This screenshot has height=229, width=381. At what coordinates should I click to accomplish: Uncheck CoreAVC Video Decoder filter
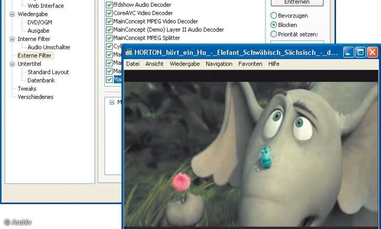point(109,13)
